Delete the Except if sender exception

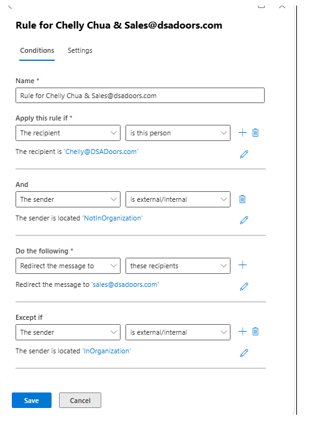click(255, 332)
